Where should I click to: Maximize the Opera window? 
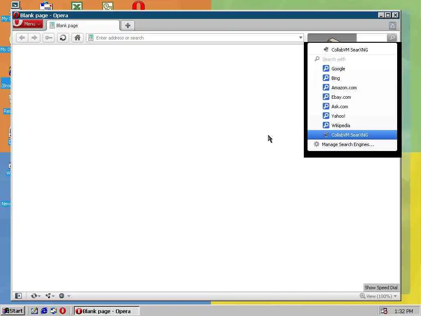[x=388, y=15]
